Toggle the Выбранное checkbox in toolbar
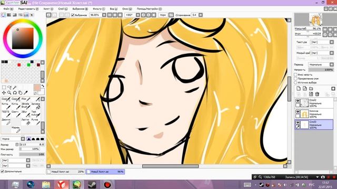Screen dimensions: 337x189 pyautogui.click(x=73, y=15)
